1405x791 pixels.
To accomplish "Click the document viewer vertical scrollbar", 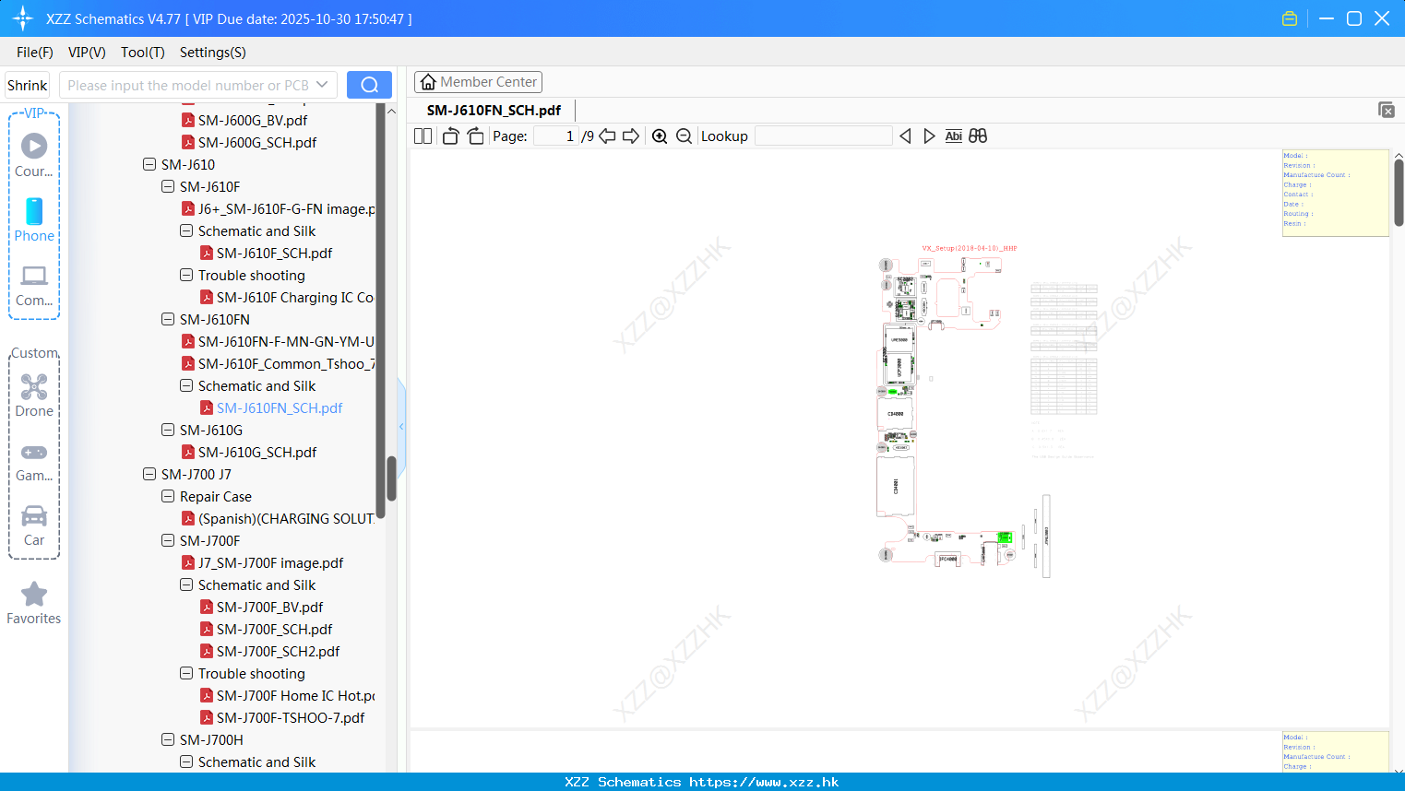I will point(1399,193).
